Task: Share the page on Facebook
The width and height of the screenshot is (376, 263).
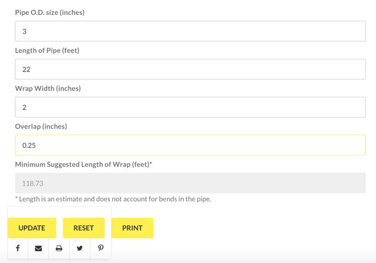Action: pos(18,248)
